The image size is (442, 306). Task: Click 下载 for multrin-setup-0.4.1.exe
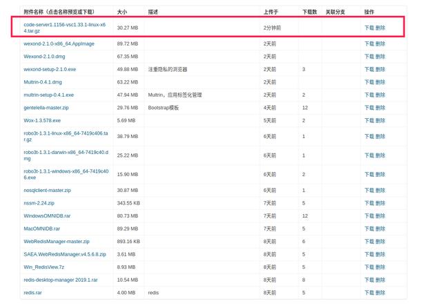[369, 95]
